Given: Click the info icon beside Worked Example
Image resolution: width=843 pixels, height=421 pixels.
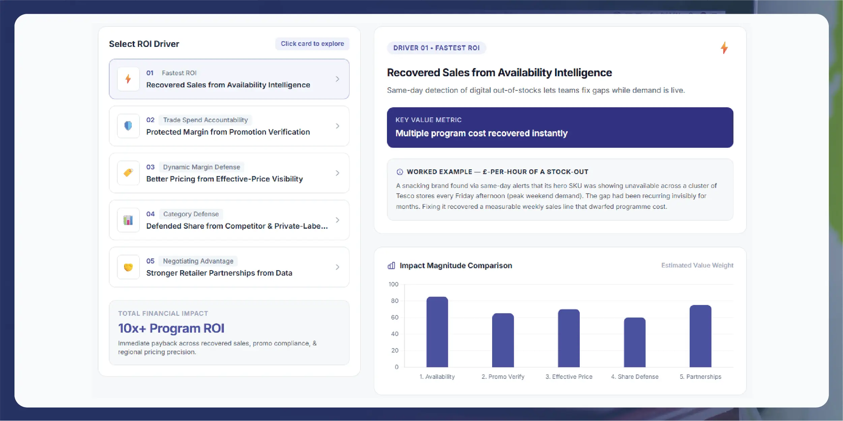Looking at the screenshot, I should coord(400,172).
